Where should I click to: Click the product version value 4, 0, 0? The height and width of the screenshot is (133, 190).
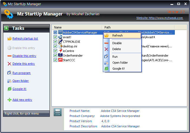click(x=105, y=121)
